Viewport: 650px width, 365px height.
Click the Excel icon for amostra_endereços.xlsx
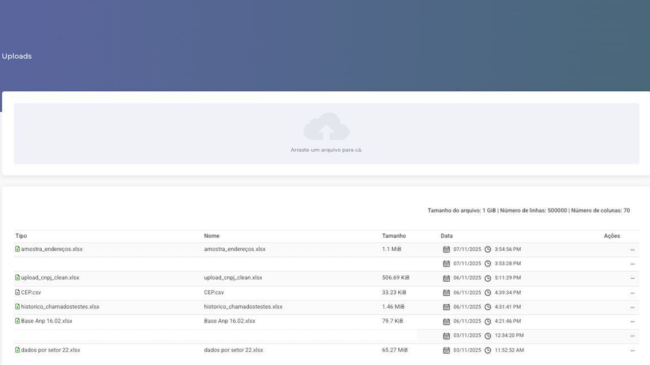17,249
